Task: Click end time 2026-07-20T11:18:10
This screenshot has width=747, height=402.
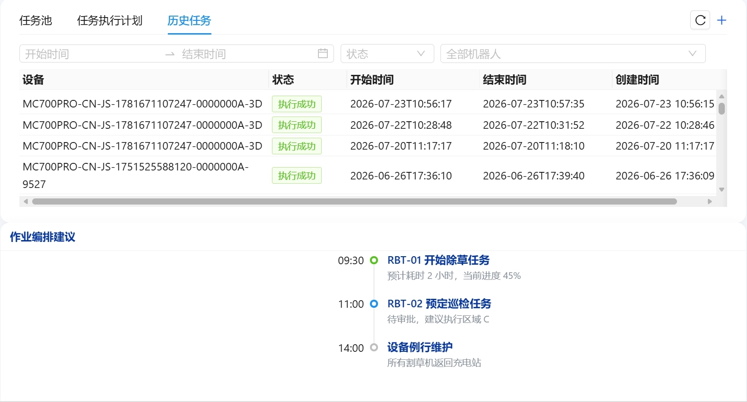Action: (534, 146)
